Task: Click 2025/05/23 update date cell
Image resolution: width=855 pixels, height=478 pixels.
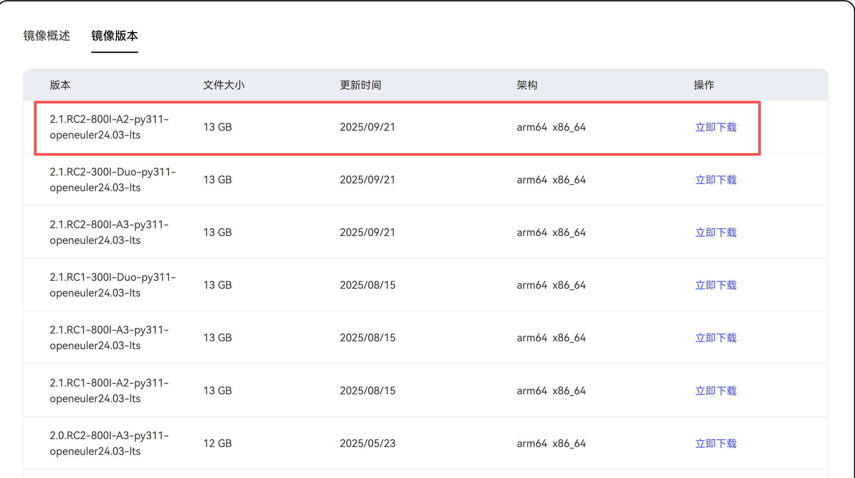Action: 367,443
